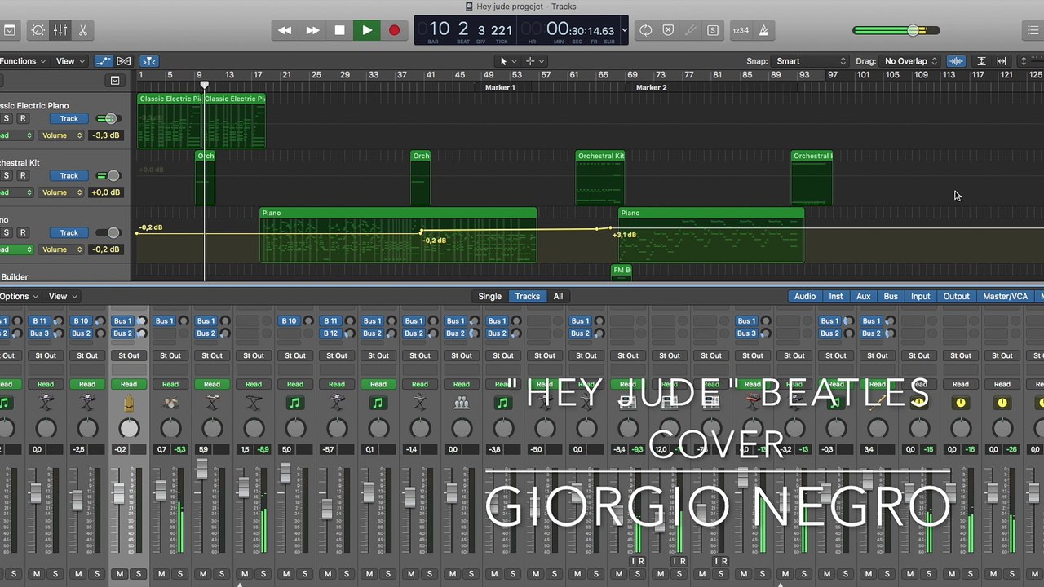
Task: Fast forward the project
Action: point(312,30)
